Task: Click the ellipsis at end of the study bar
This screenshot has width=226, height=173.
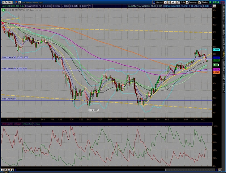Action: pyautogui.click(x=211, y=6)
